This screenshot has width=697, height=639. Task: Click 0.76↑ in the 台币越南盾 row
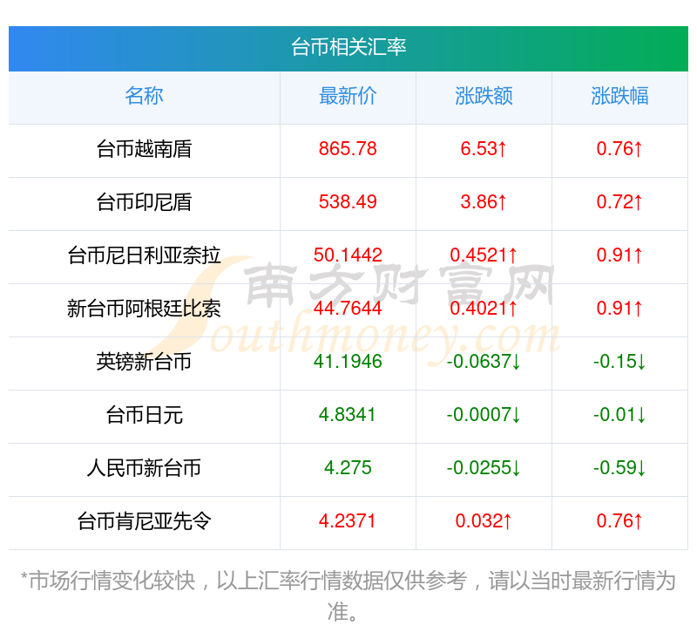coord(619,149)
